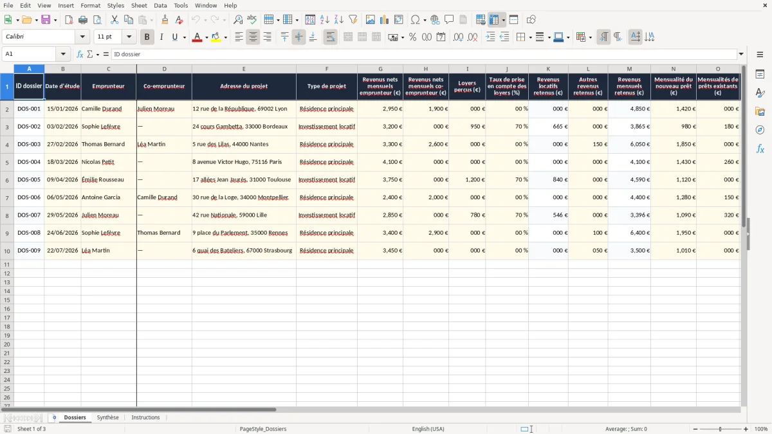Click the Save document icon
Screen dimensions: 772x434
click(46, 20)
